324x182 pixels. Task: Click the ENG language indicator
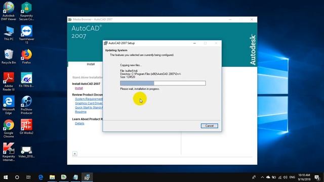click(292, 177)
